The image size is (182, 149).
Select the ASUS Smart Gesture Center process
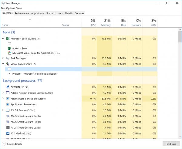tap(79, 116)
